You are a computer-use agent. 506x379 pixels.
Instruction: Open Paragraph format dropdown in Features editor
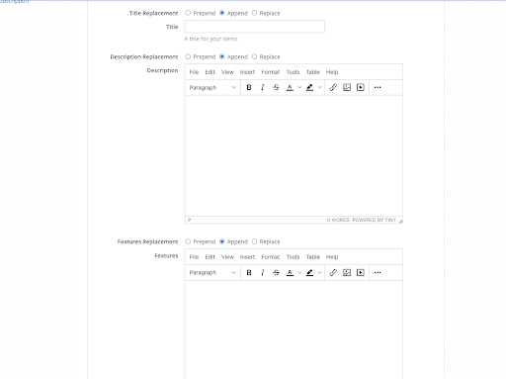(212, 272)
